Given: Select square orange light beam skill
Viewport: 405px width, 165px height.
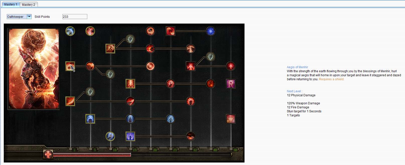Looking at the screenshot, I should [130, 84].
